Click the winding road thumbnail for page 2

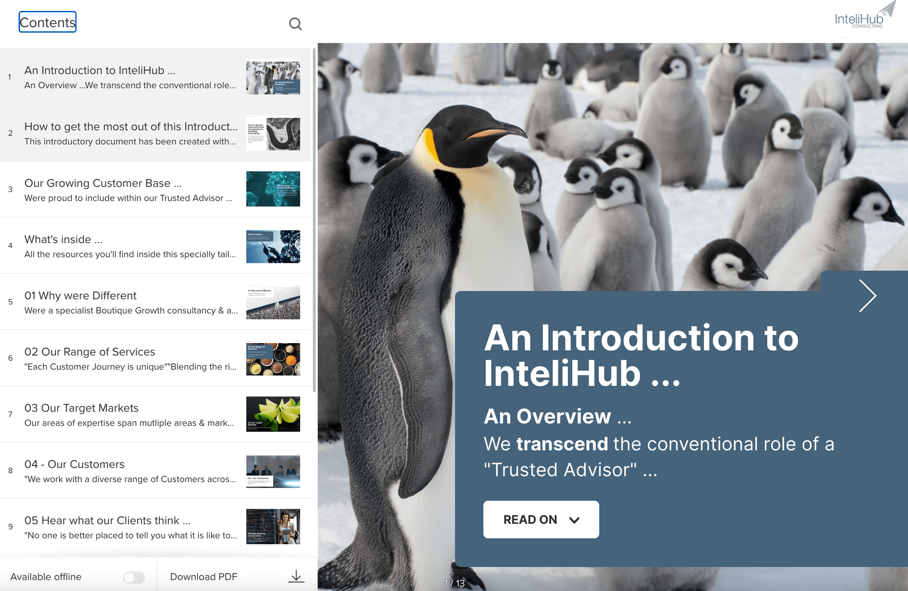point(273,133)
